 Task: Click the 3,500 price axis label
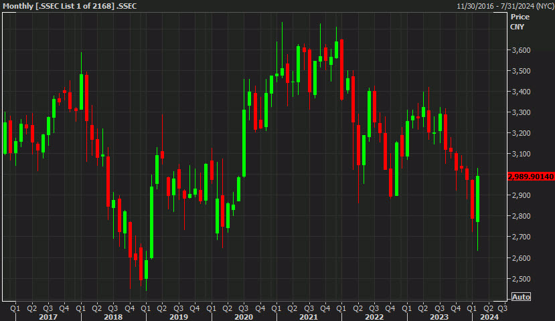(x=521, y=71)
